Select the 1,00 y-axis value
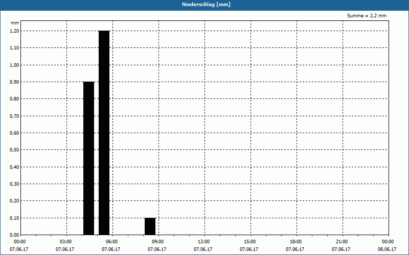409x255 pixels. tap(15, 65)
